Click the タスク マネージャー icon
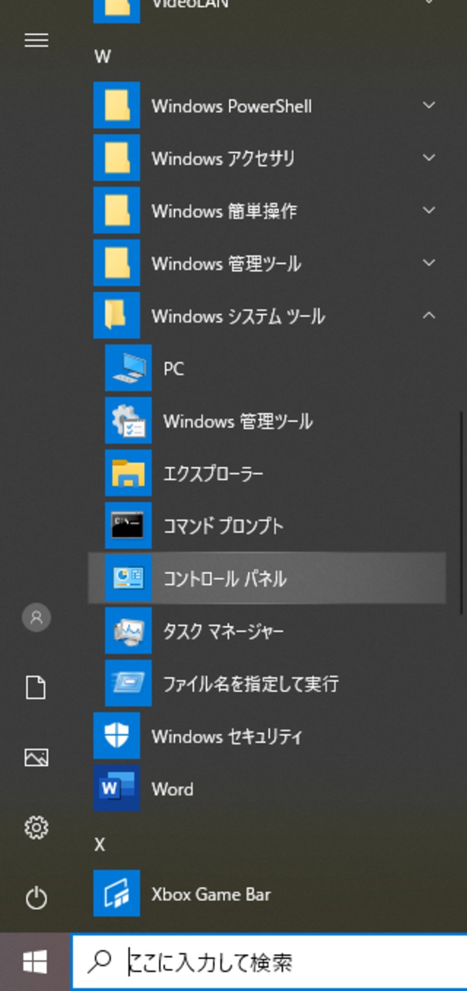 [128, 630]
